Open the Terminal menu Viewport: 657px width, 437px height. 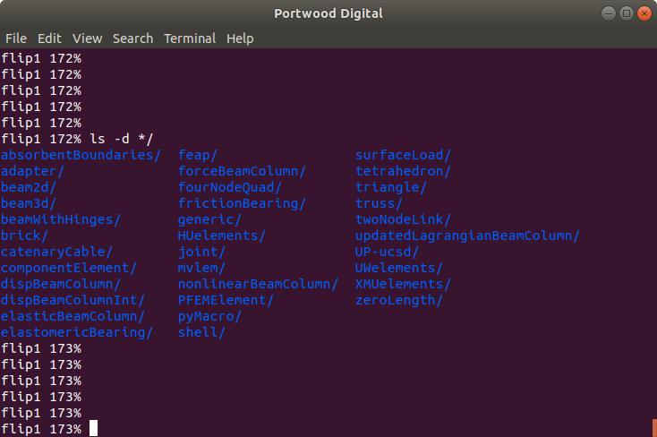(x=189, y=39)
